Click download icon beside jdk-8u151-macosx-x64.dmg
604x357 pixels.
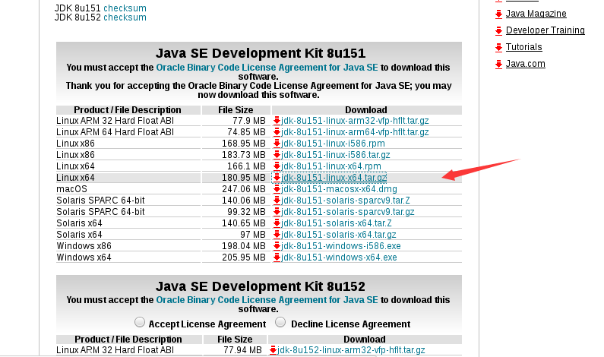277,189
